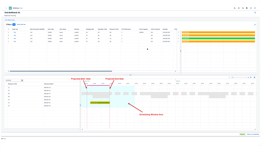Select the yellow task bar on Blender 01

click(100, 103)
